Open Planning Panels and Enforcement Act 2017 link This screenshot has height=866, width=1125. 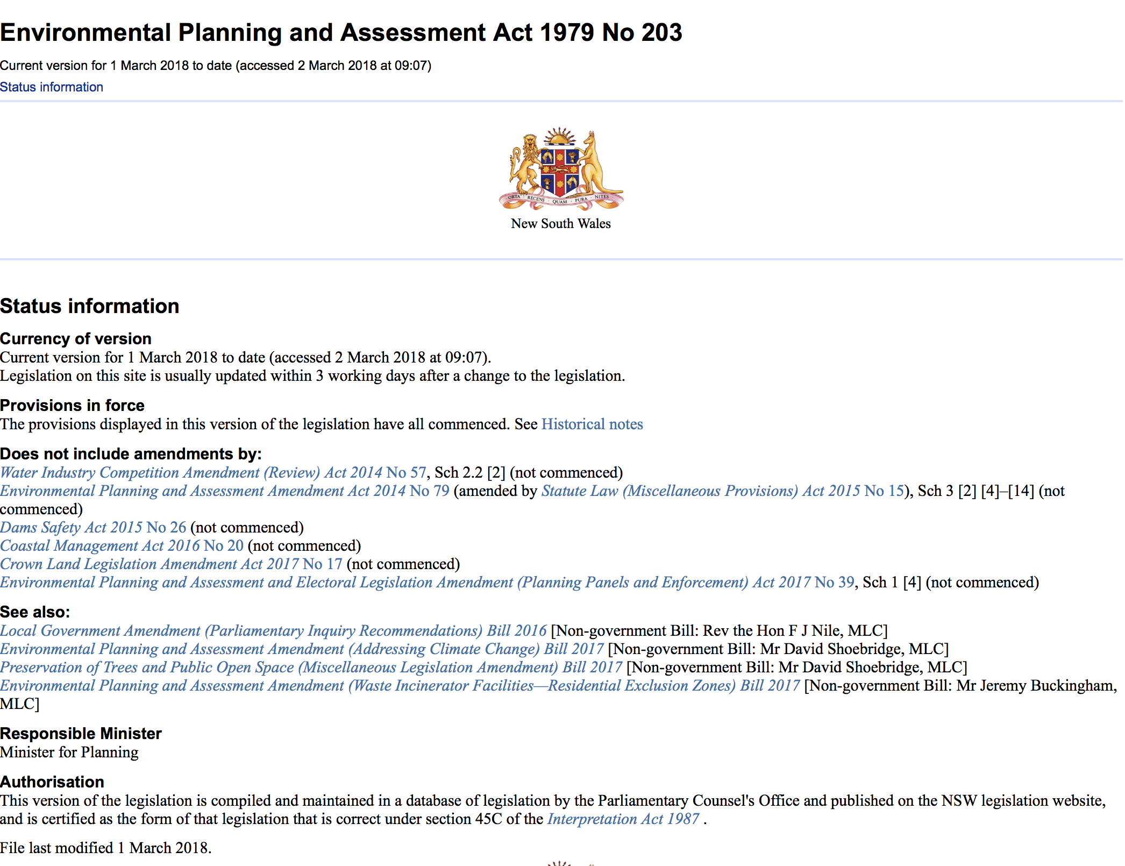[x=427, y=583]
